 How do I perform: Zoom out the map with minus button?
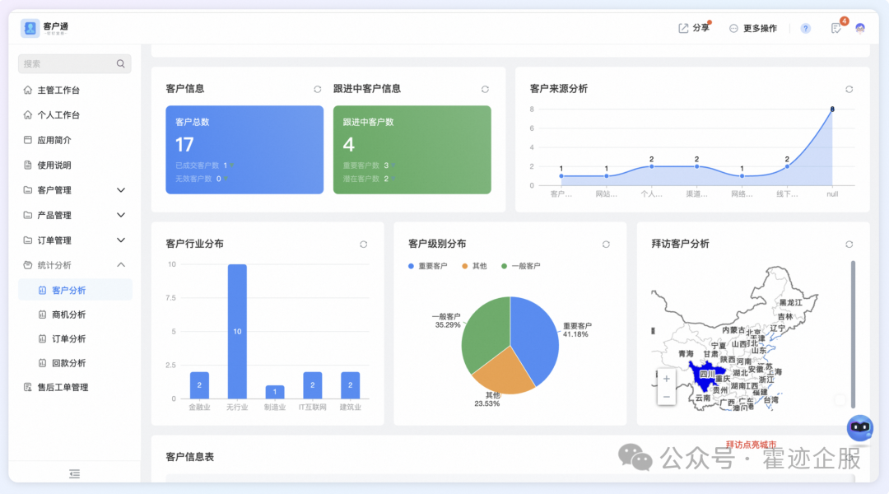(666, 397)
